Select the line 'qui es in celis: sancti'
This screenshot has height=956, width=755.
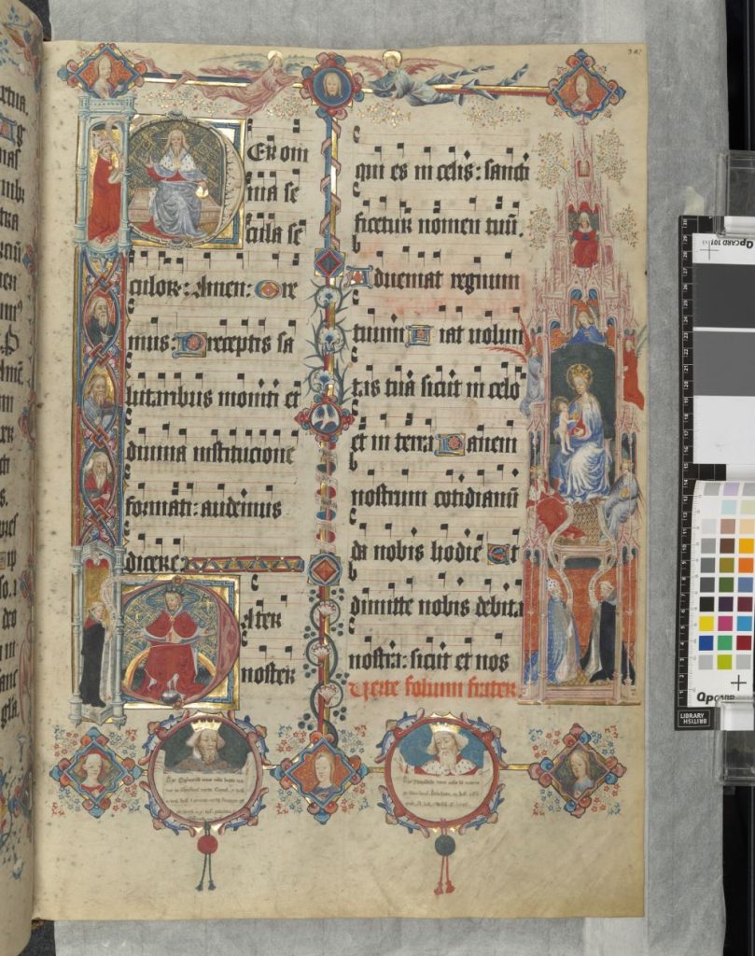[440, 172]
